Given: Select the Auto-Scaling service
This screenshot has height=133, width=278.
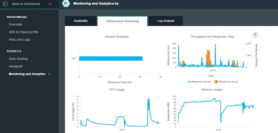Looking at the screenshot, I should 18,59.
